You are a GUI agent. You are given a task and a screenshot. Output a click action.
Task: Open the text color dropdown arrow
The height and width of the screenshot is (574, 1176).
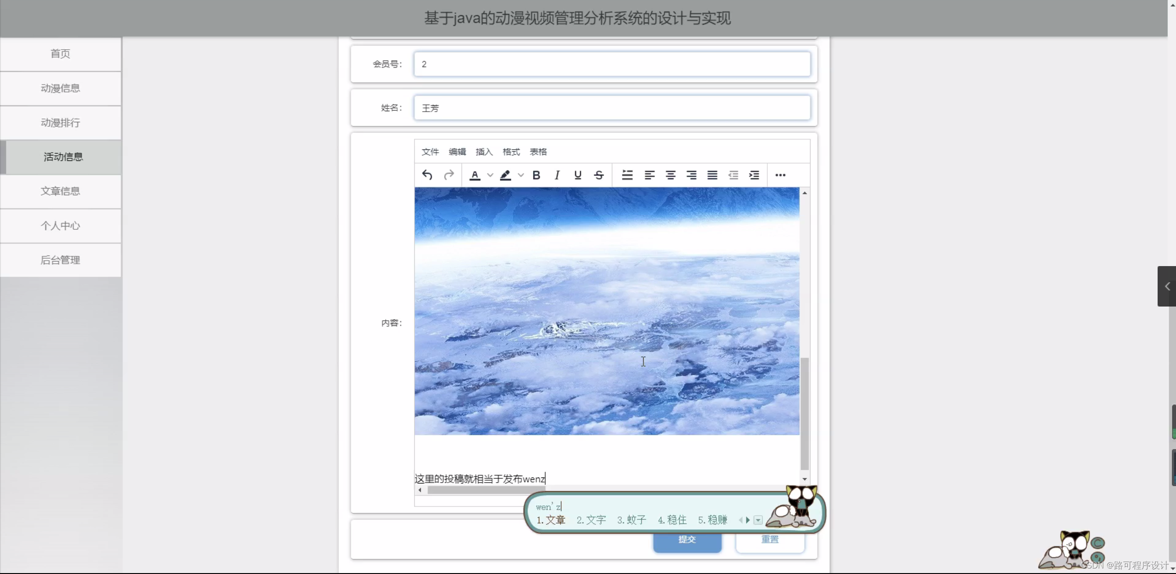(x=491, y=175)
